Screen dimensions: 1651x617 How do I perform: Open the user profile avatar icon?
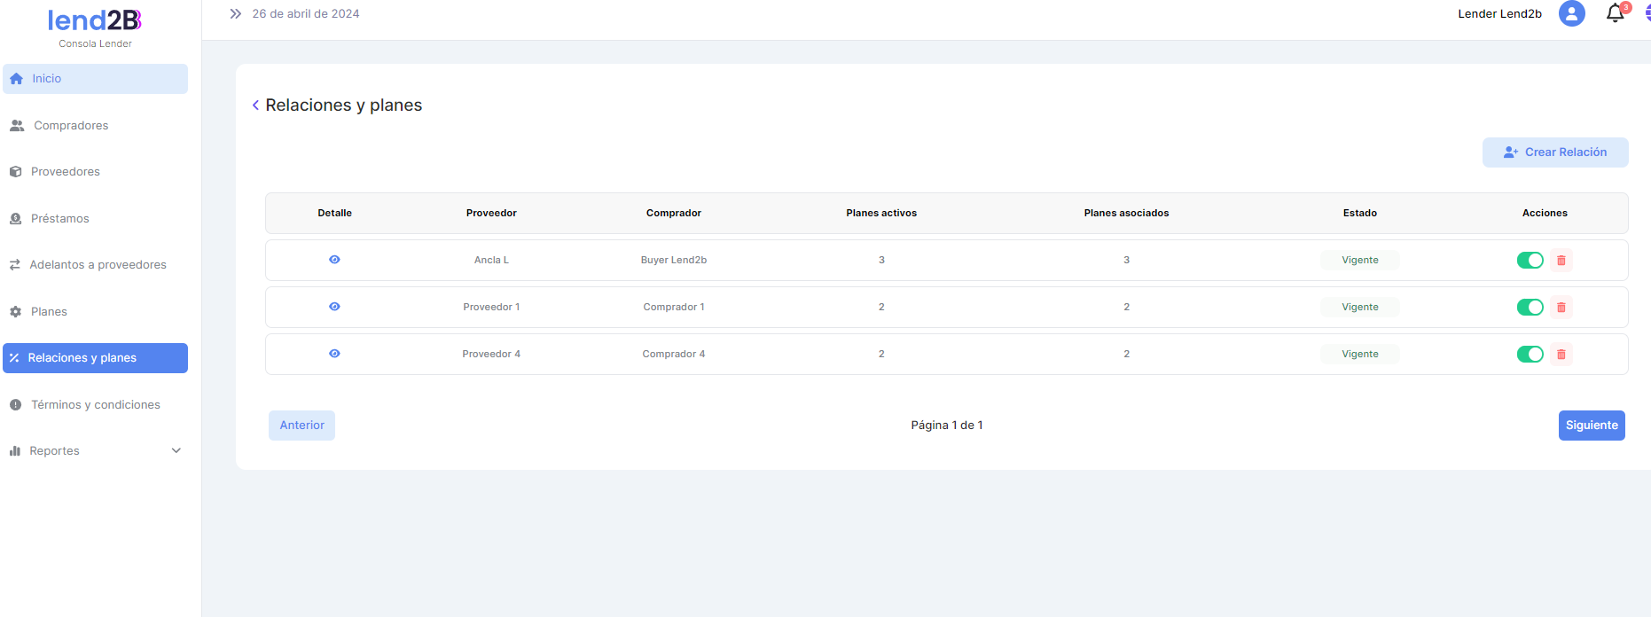coord(1571,13)
